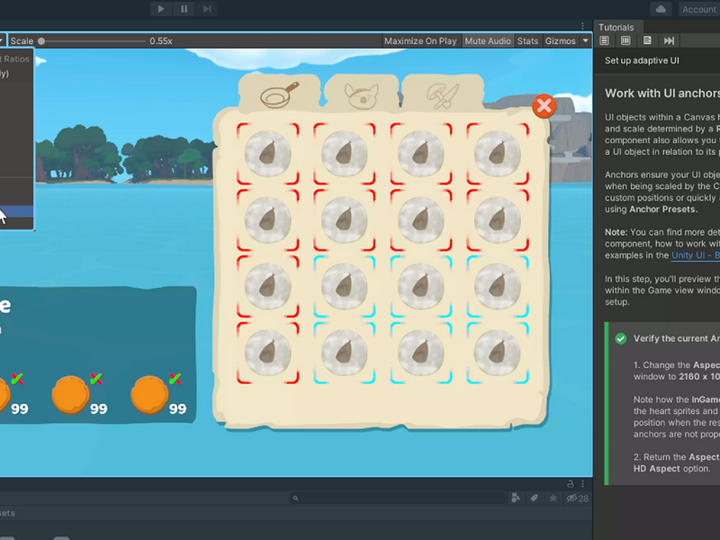Toggle the Stats overlay
The image size is (720, 540).
(x=527, y=40)
